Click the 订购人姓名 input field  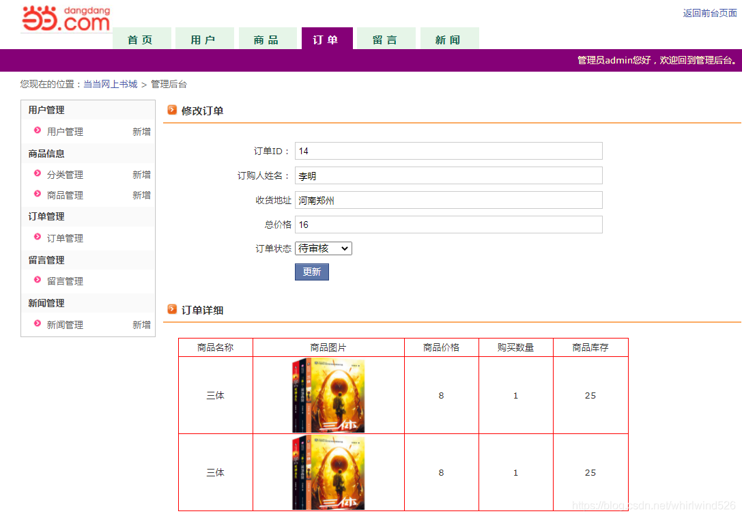click(448, 175)
